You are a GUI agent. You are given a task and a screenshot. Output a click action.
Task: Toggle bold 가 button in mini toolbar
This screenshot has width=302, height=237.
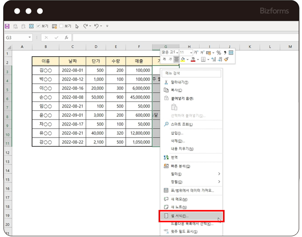point(165,60)
